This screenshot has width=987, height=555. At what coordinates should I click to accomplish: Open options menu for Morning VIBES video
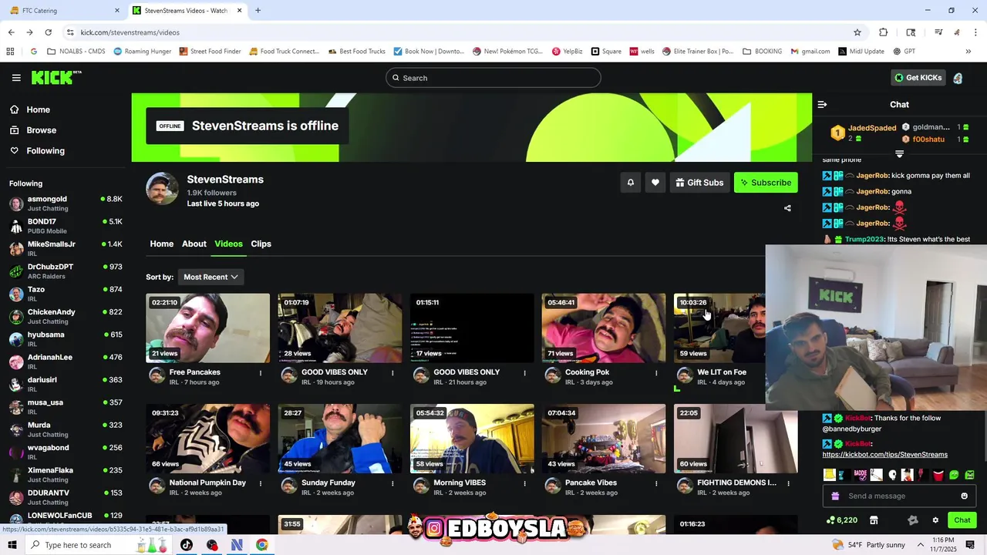[x=524, y=483]
